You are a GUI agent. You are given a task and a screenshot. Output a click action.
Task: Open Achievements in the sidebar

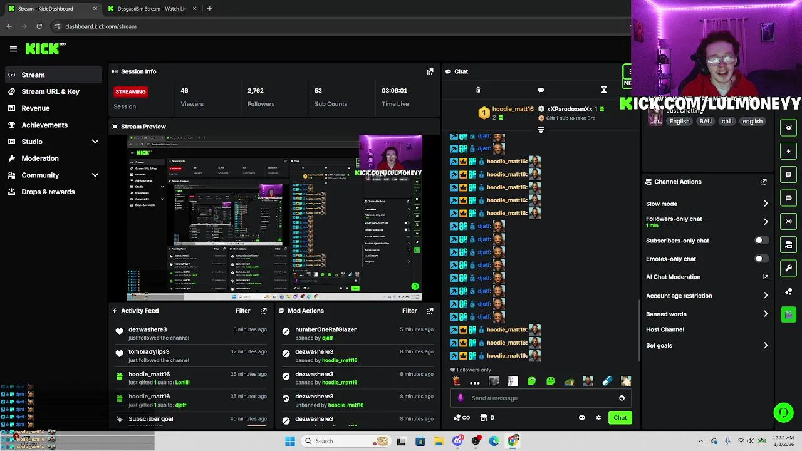53,125
